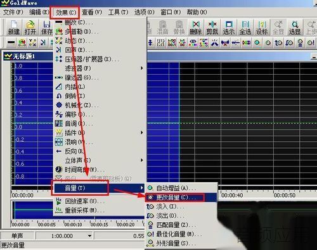Click the Echo icon in effects toolbar
317x250 pixels.
tap(43, 43)
